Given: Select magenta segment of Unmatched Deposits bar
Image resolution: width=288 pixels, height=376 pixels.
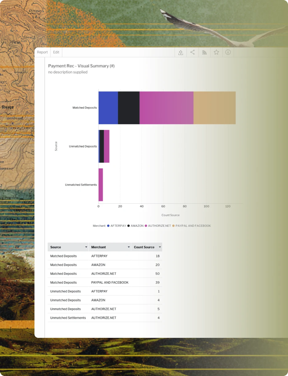Looking at the screenshot, I should [107, 146].
